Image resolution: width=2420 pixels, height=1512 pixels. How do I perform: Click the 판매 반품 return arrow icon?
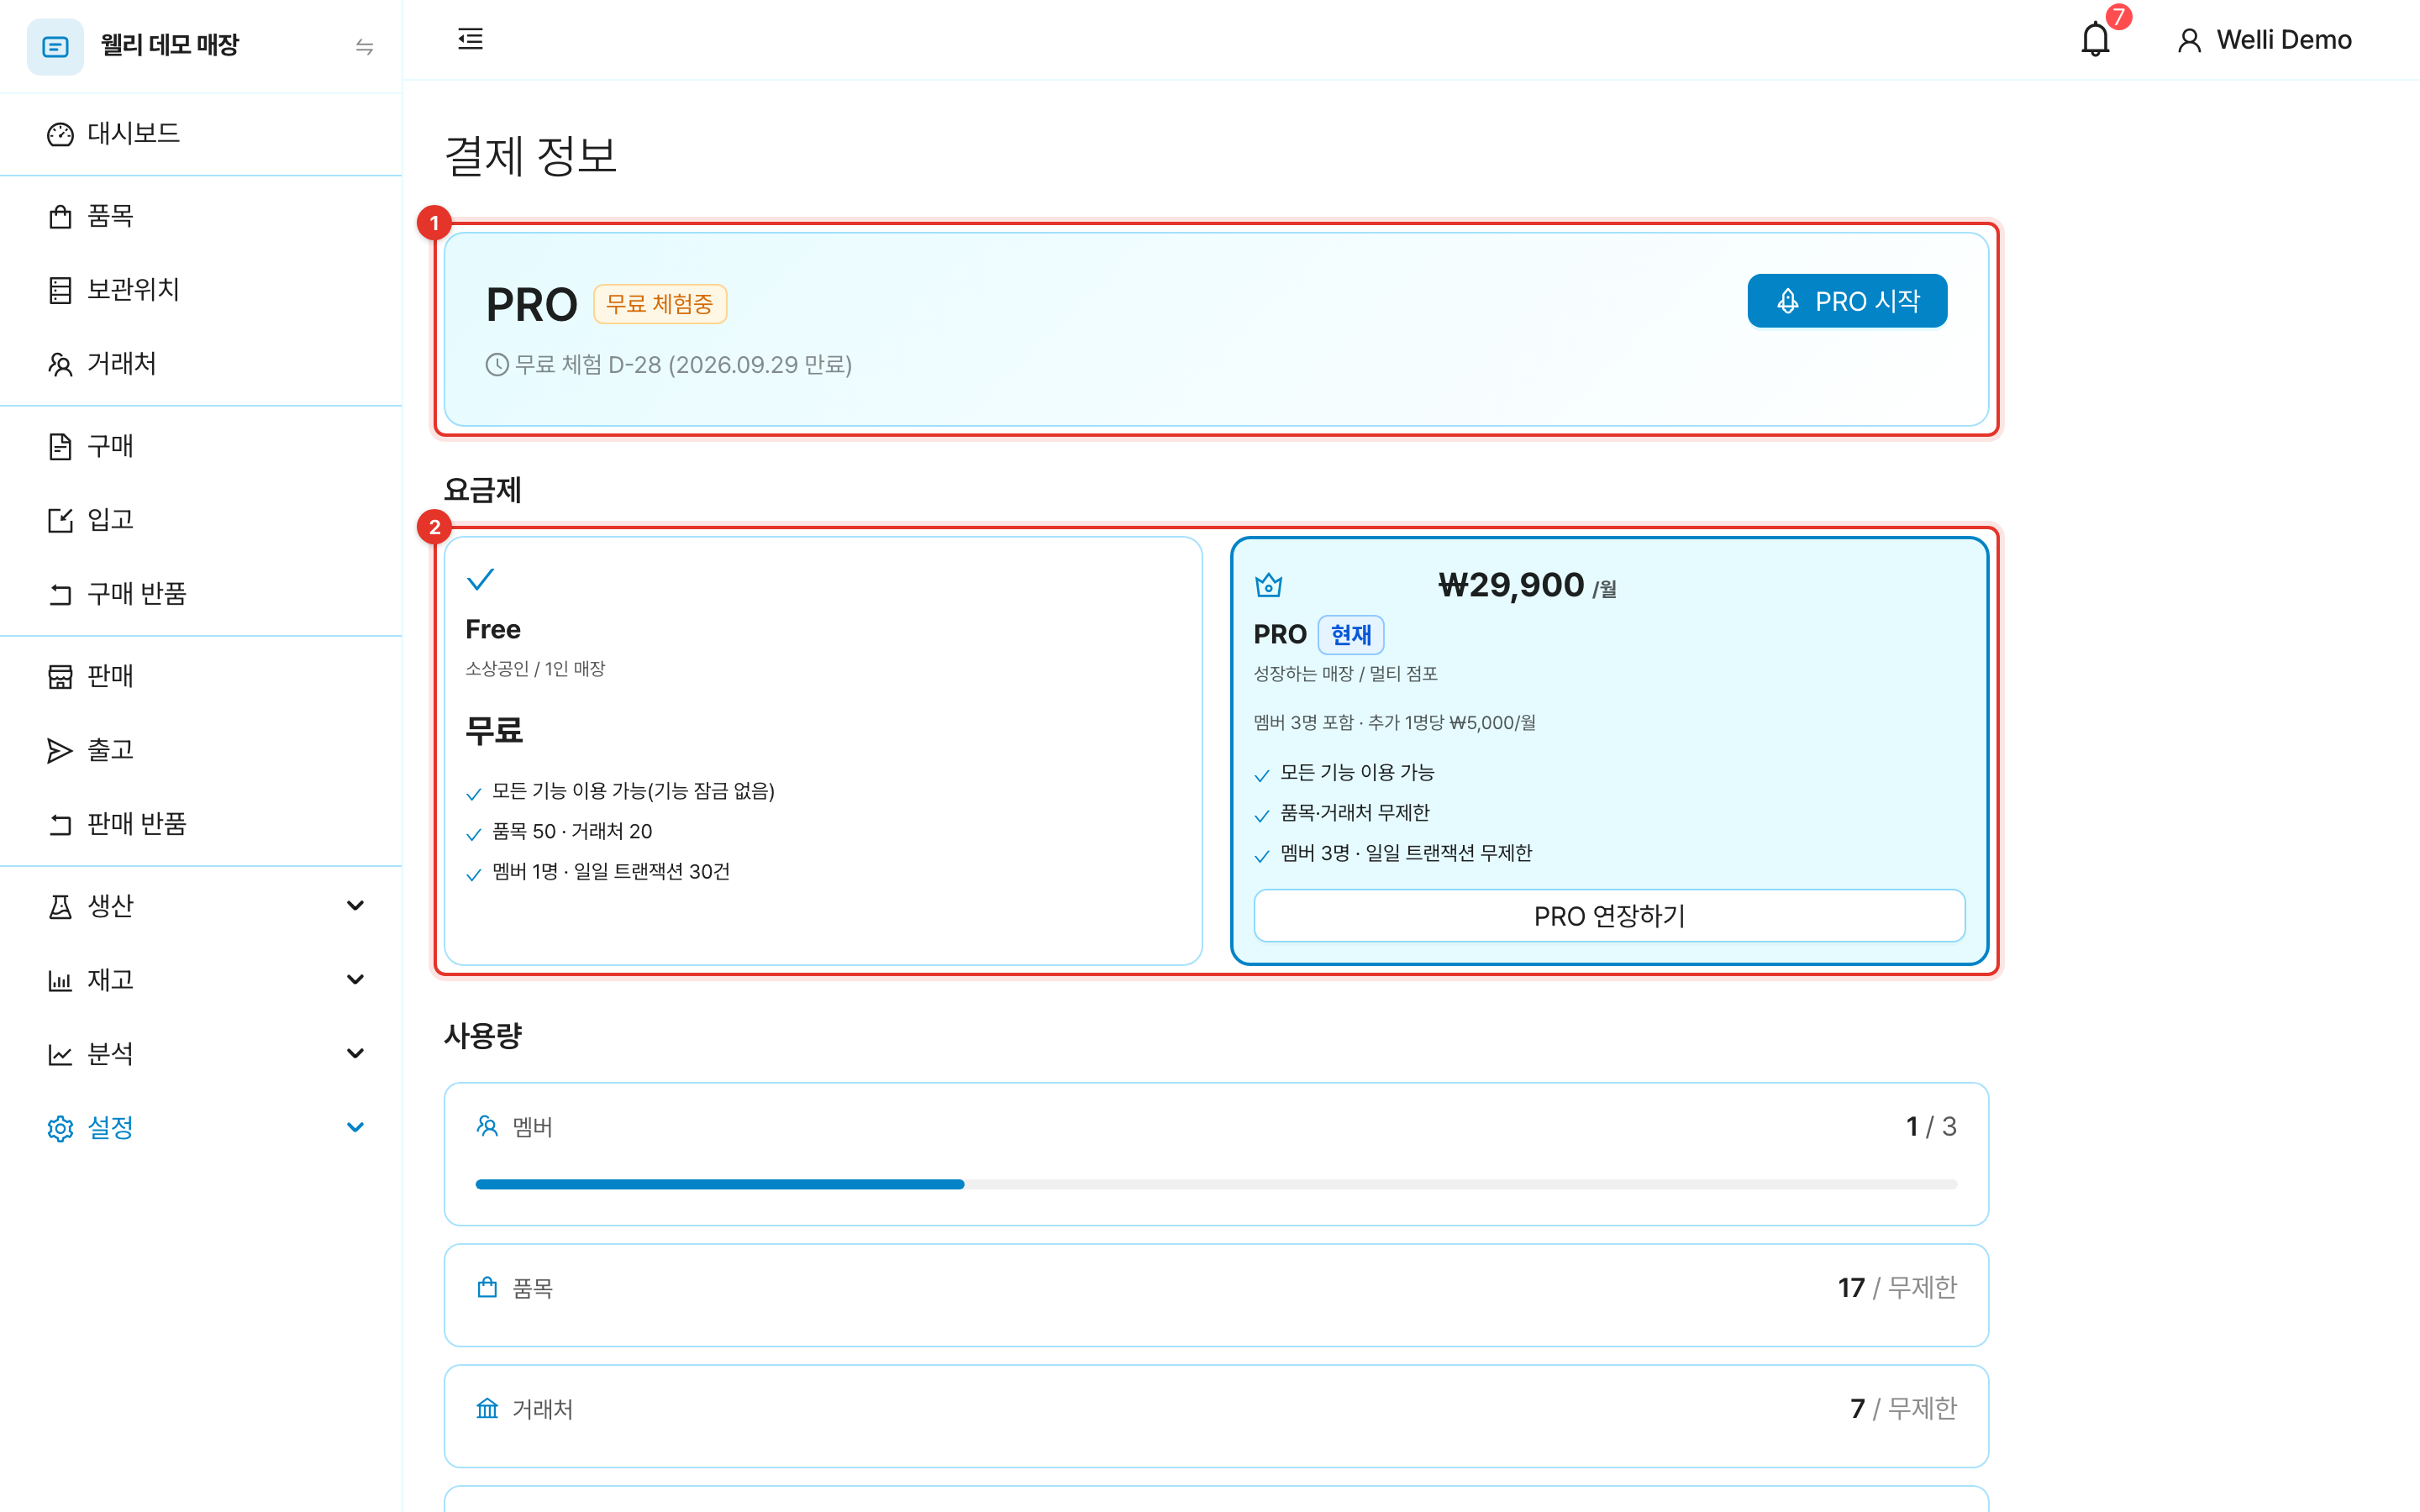60,824
